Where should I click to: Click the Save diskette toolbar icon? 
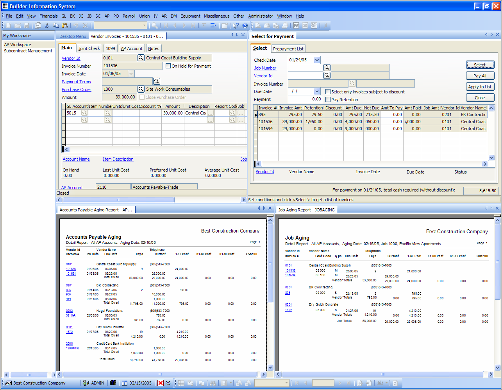[27, 25]
